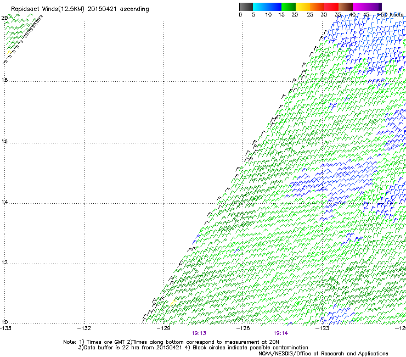Click the latitude label 14
This screenshot has height=357, width=406.
[4, 202]
